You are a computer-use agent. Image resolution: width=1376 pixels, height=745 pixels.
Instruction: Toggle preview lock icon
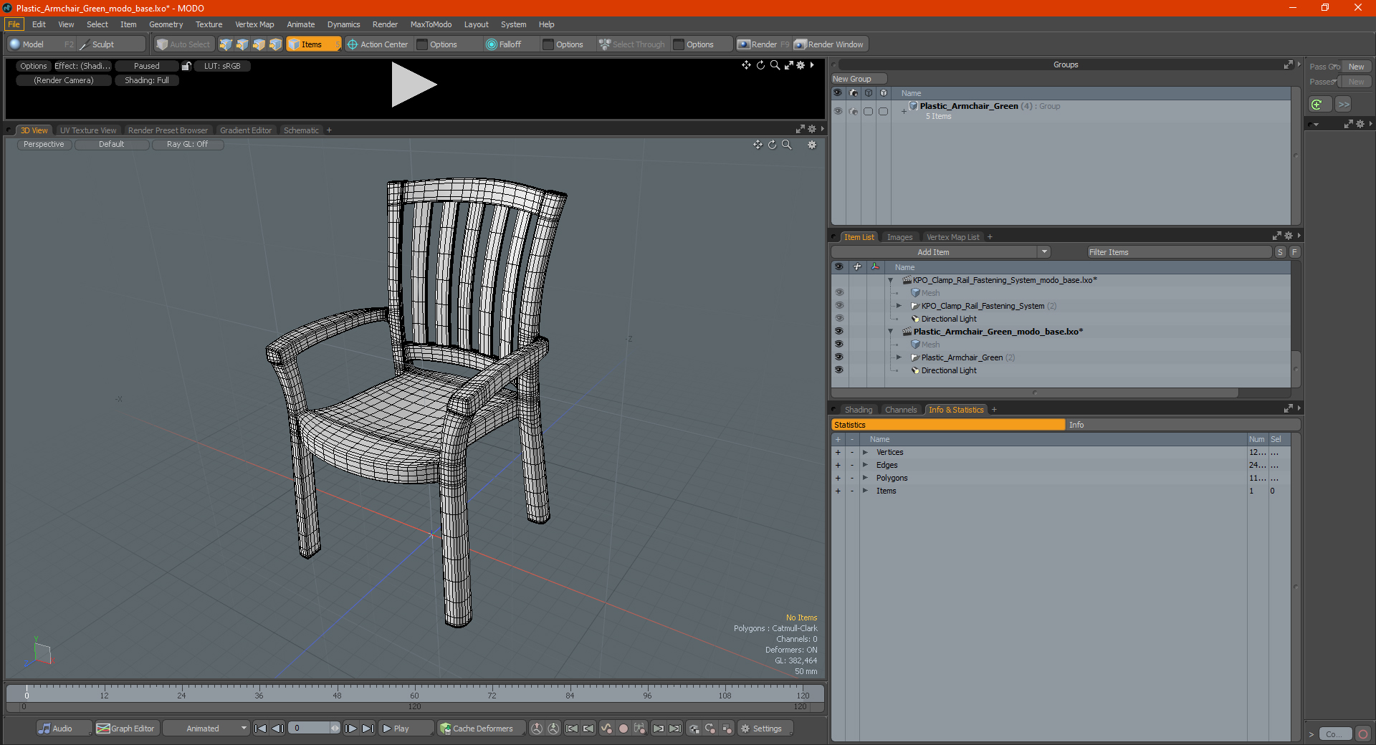pos(186,66)
